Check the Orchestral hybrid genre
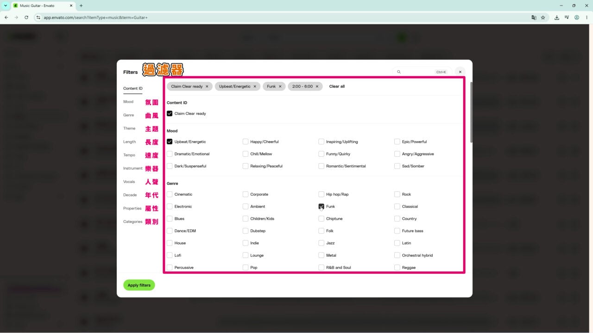 [x=397, y=255]
